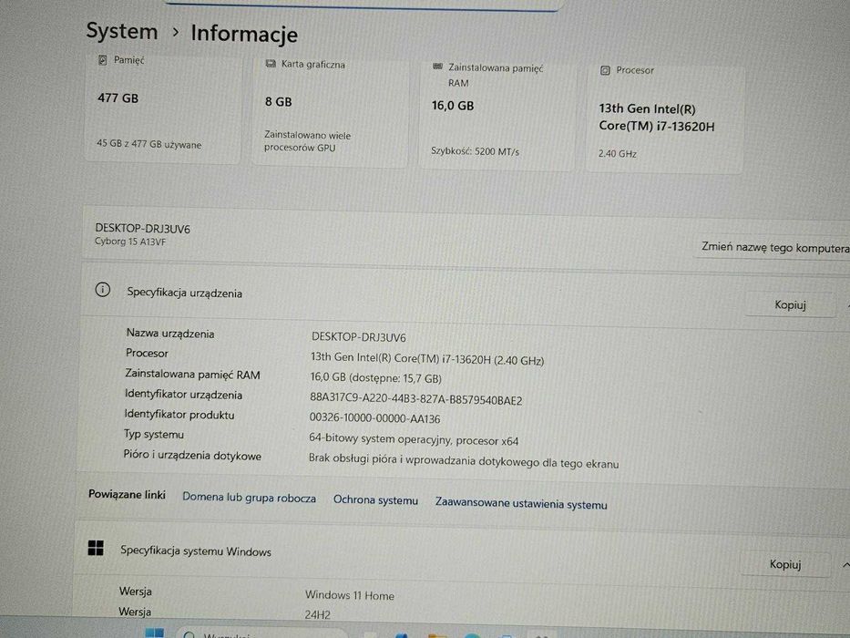Click the storage icon next to Pamięć
The width and height of the screenshot is (850, 638).
102,59
